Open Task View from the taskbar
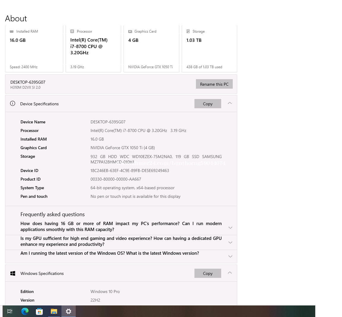The height and width of the screenshot is (317, 342). [10, 311]
